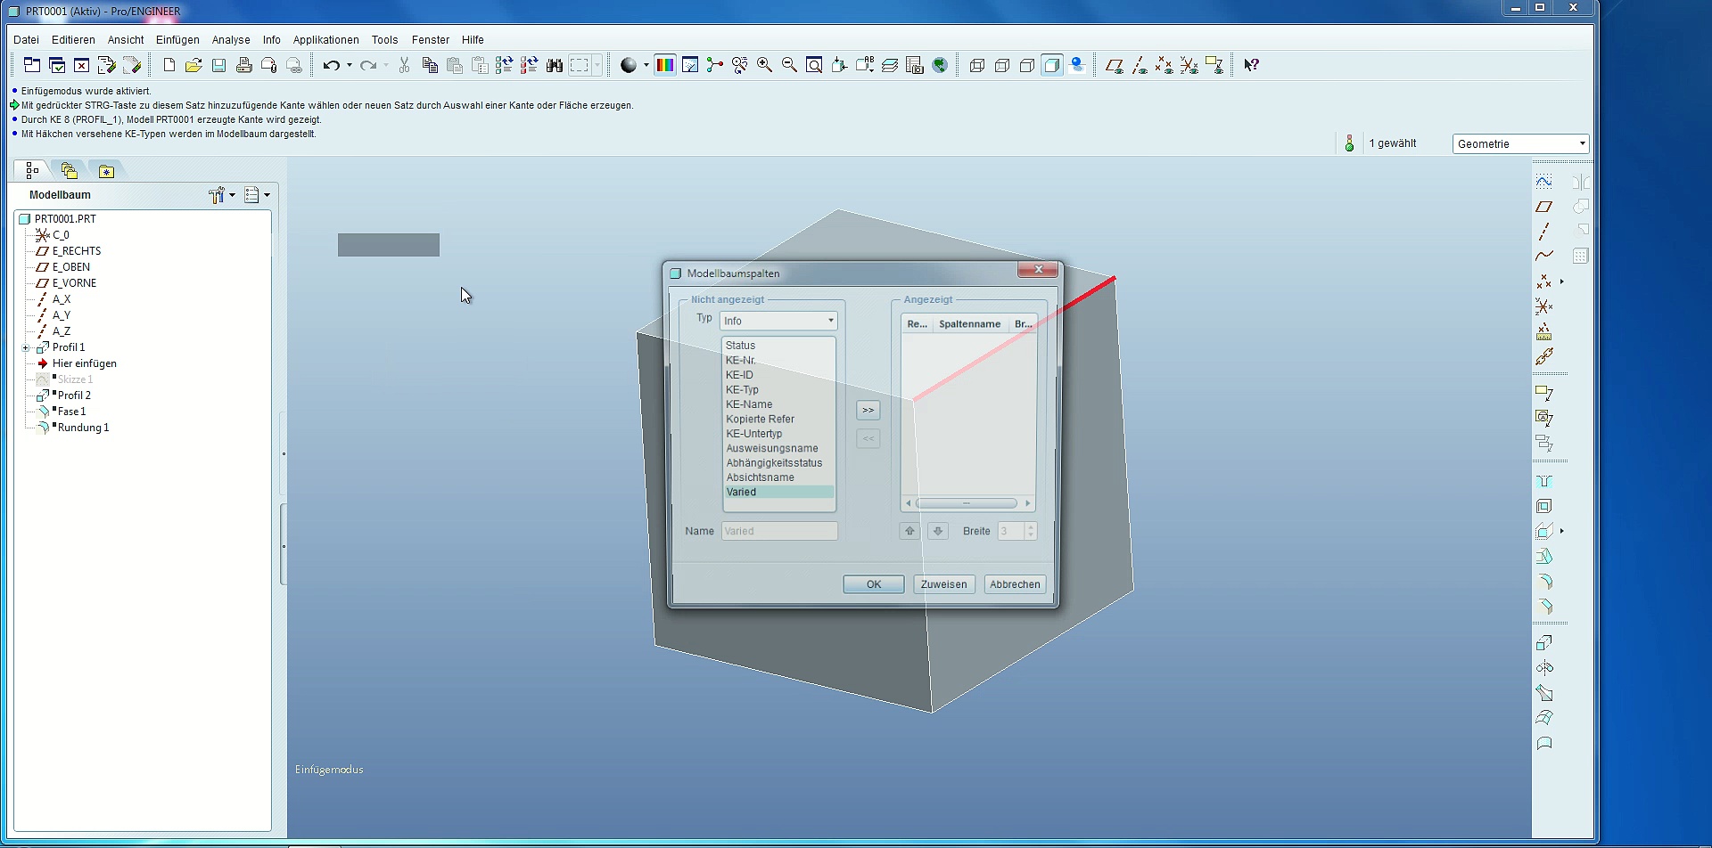Click the open file folder icon
This screenshot has height=848, width=1712.
click(193, 65)
